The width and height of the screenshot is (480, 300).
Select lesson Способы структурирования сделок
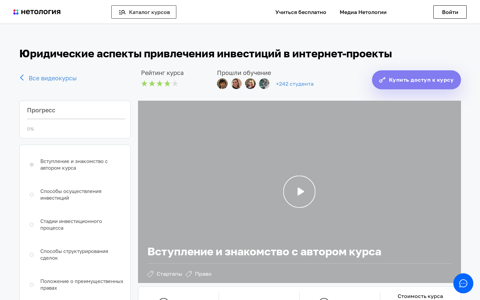[x=75, y=255]
